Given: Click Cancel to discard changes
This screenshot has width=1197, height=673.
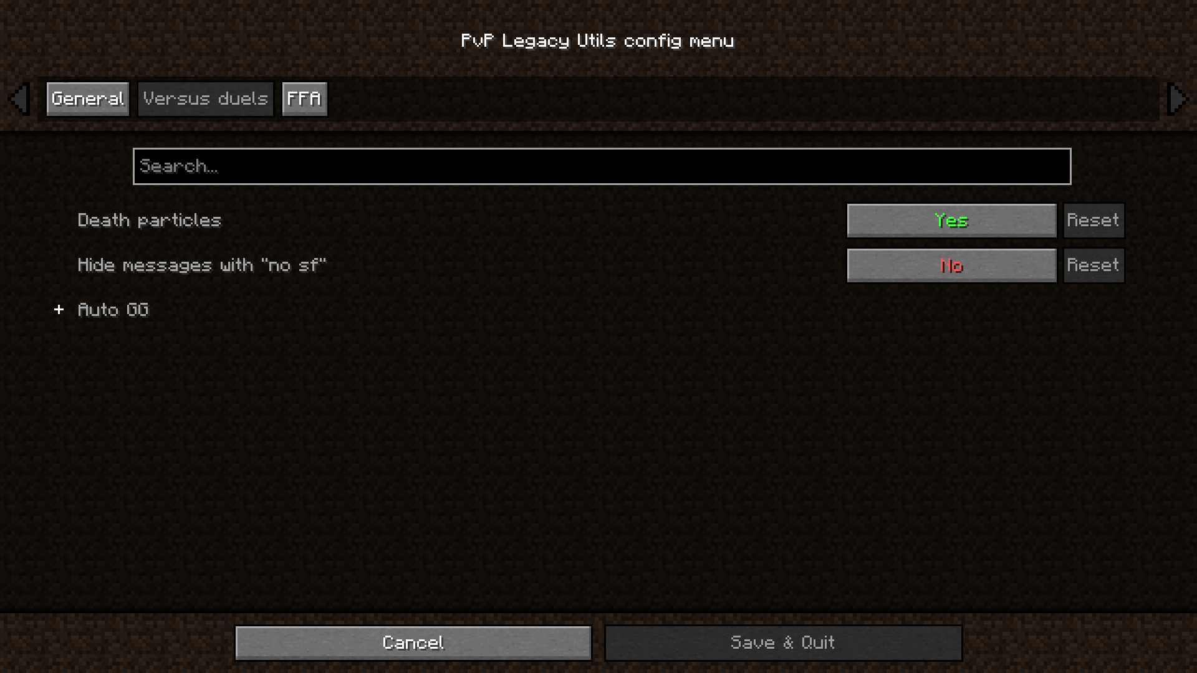Looking at the screenshot, I should coord(411,642).
